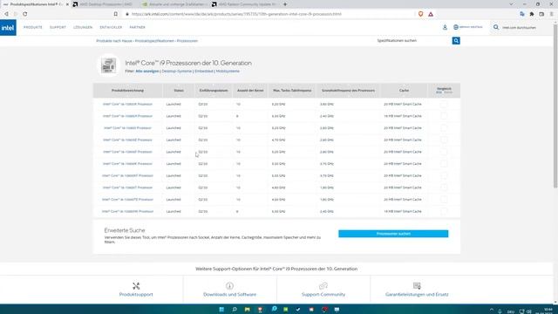Click in the Spezifikationen suchen input field

(x=412, y=41)
